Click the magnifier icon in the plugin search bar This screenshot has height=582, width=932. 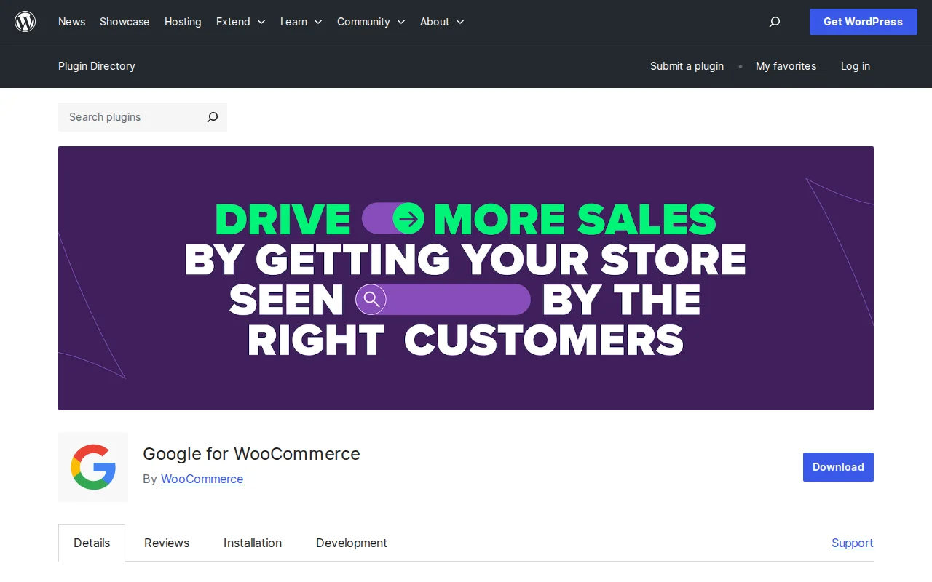[212, 117]
